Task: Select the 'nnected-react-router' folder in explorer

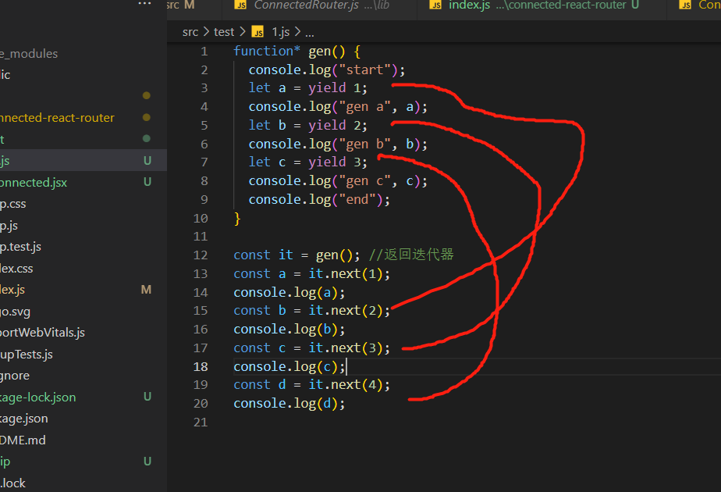Action: [x=83, y=118]
